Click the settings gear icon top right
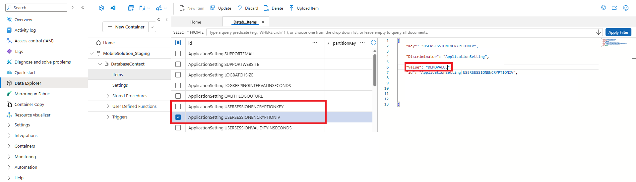 [603, 8]
